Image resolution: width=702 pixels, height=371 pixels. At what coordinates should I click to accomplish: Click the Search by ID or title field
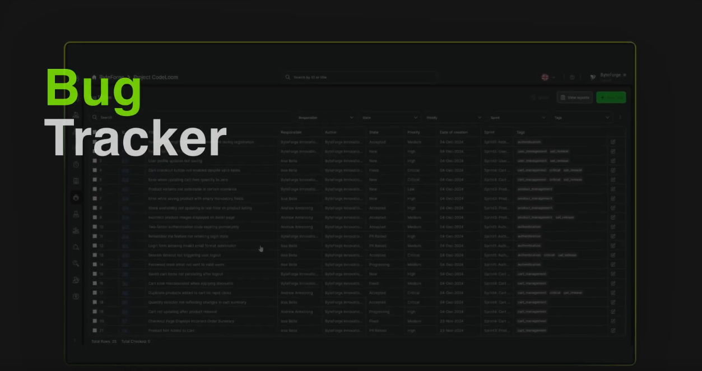point(359,77)
